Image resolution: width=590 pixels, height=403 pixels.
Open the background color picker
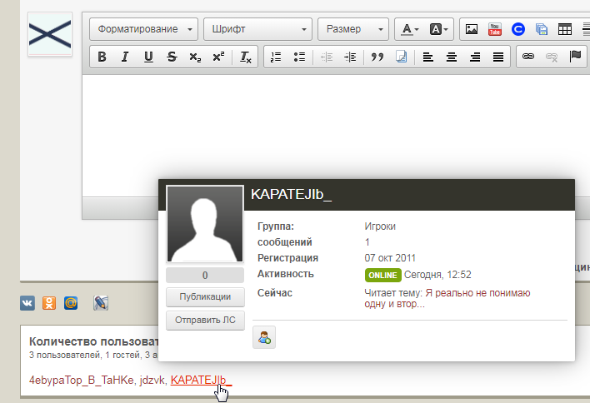tap(438, 29)
